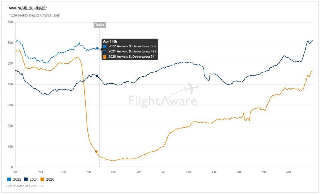
Task: Toggle the 2021 series legend label
Action: (x=33, y=179)
